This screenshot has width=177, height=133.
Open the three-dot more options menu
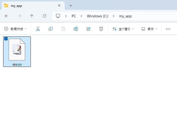[168, 29]
